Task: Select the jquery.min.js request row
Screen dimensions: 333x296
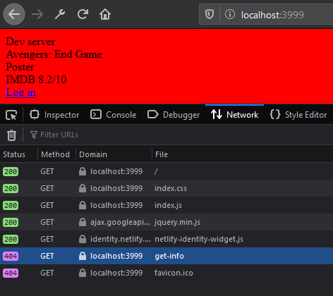Action: (166, 222)
